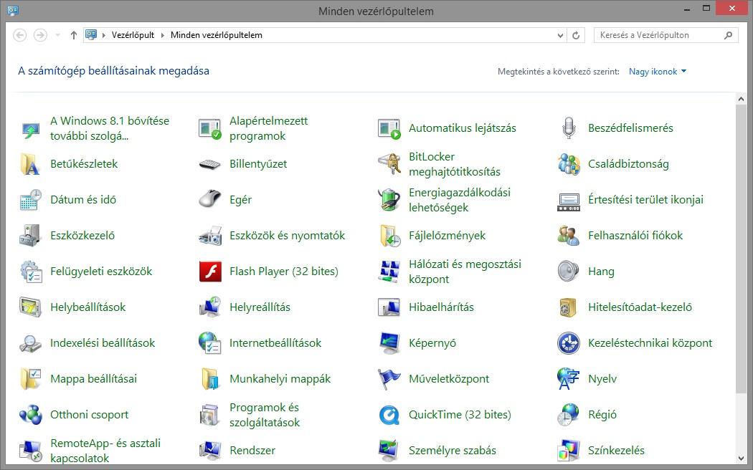753x470 pixels.
Task: Open the Felhasználói fiókok link
Action: point(635,236)
